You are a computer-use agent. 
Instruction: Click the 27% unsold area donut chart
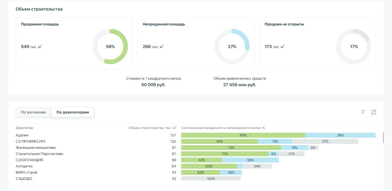click(232, 47)
